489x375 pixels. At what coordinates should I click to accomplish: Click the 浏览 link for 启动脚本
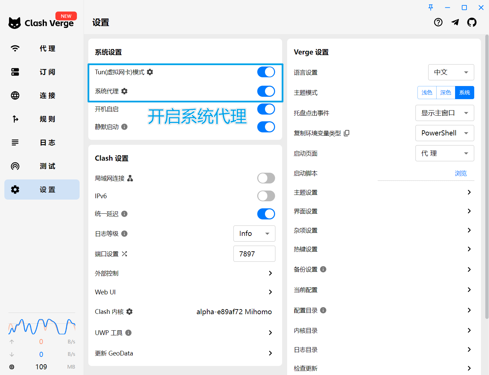tap(460, 173)
